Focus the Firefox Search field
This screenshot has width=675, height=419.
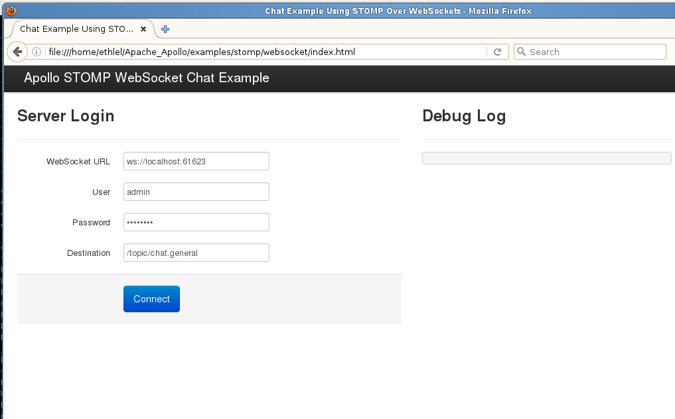pos(590,52)
